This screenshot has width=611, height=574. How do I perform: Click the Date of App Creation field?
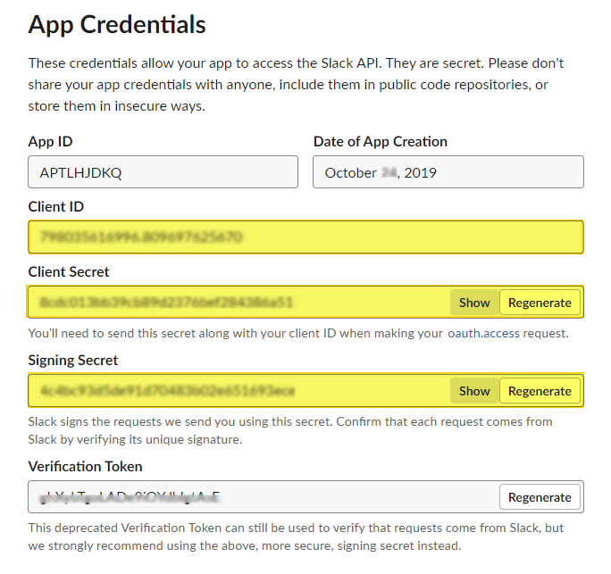pos(448,172)
